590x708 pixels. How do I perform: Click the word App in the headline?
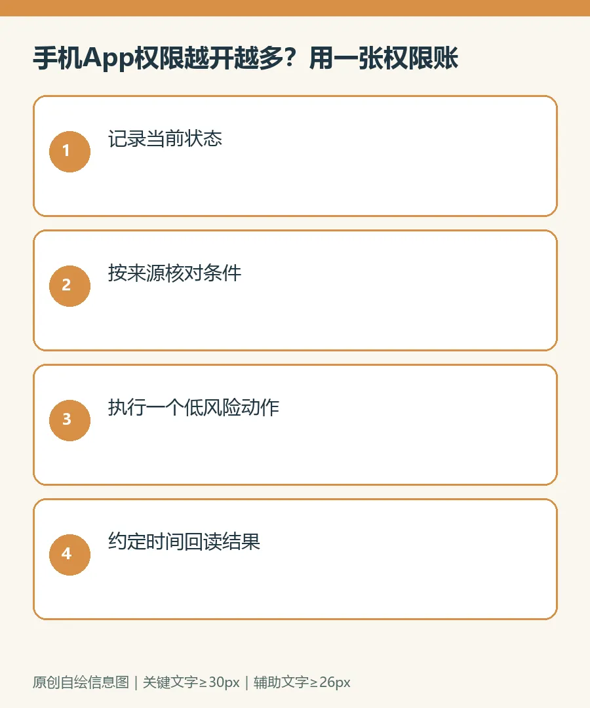(108, 59)
